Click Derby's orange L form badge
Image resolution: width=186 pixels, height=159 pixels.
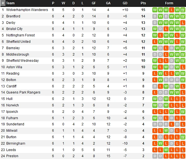tap(183, 23)
